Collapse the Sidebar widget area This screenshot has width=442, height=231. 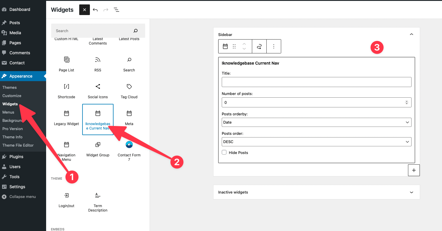pyautogui.click(x=411, y=35)
